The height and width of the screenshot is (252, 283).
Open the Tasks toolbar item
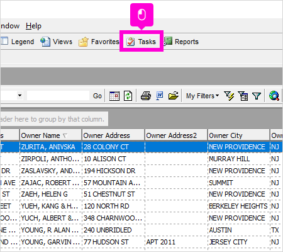coord(141,42)
